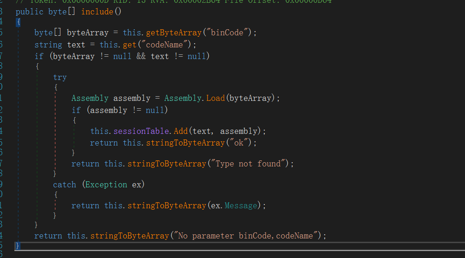Viewport: 465px width, 258px height.
Task: Click the public keyword in method signature
Action: [x=30, y=11]
